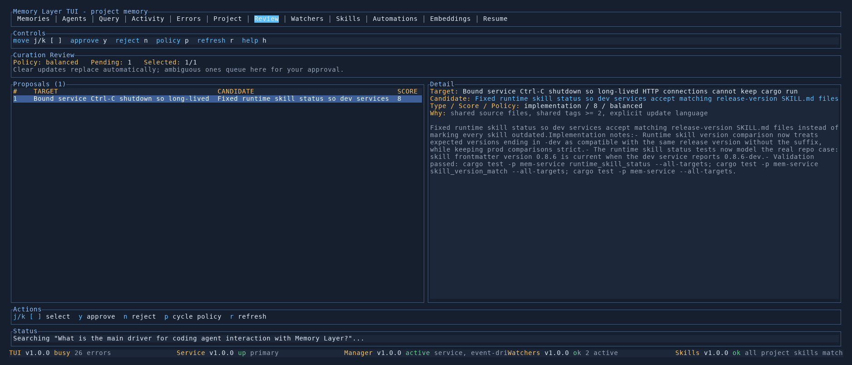The height and width of the screenshot is (365, 852).
Task: Click the Status 'Searching' message
Action: pos(189,338)
